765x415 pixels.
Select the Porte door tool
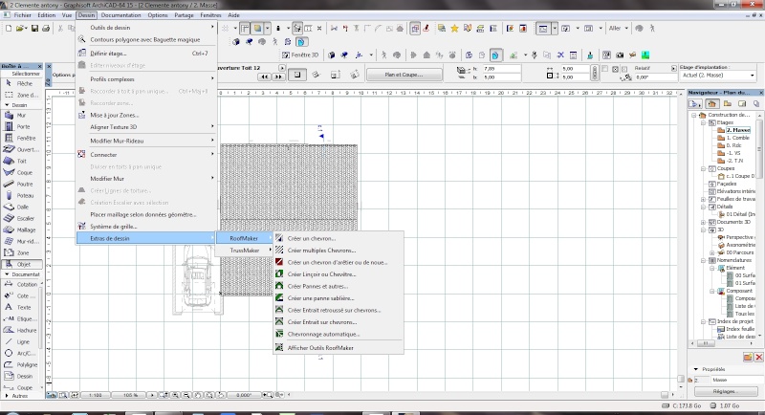[x=21, y=127]
